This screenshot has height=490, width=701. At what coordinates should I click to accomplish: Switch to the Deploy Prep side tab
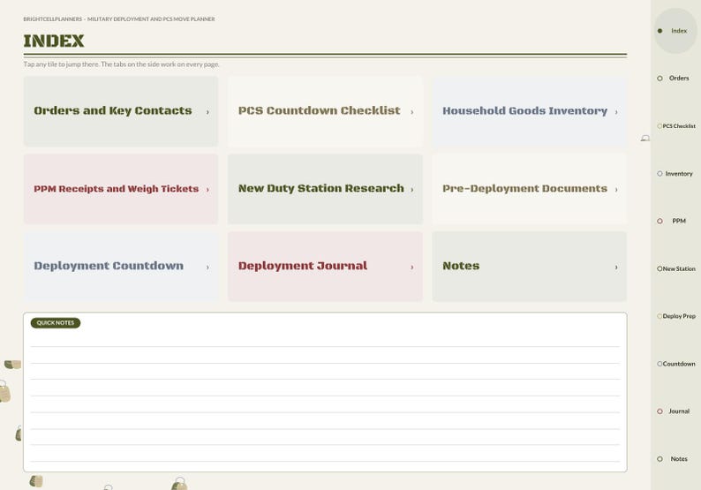pyautogui.click(x=675, y=316)
